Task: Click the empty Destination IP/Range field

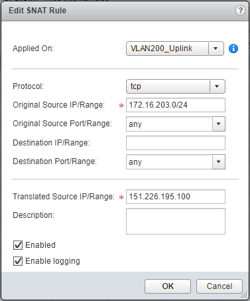Action: (176, 143)
